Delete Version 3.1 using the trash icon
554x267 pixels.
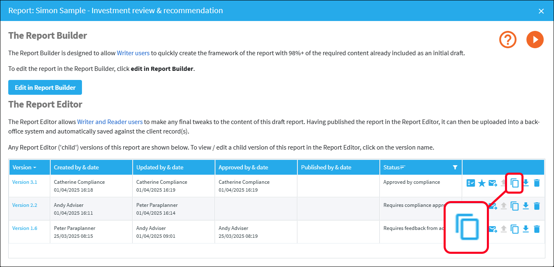[536, 183]
